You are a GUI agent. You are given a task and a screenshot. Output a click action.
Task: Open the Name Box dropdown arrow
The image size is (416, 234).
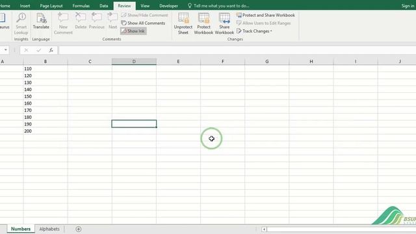(5, 50)
